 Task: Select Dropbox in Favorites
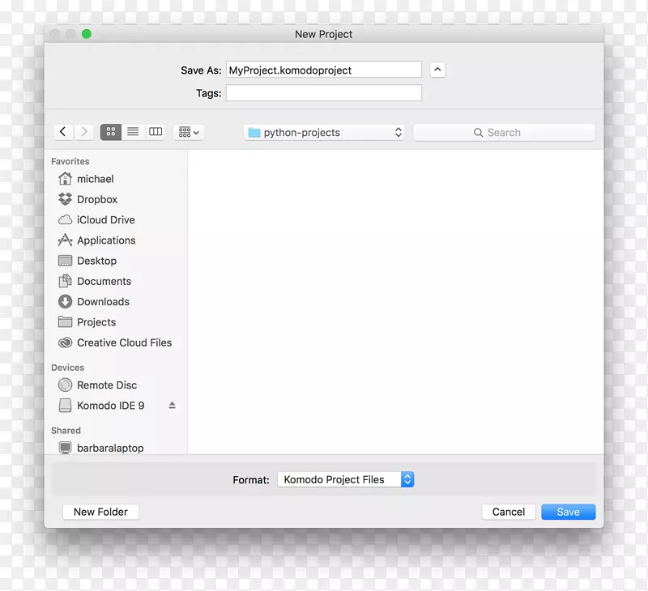pos(116,199)
